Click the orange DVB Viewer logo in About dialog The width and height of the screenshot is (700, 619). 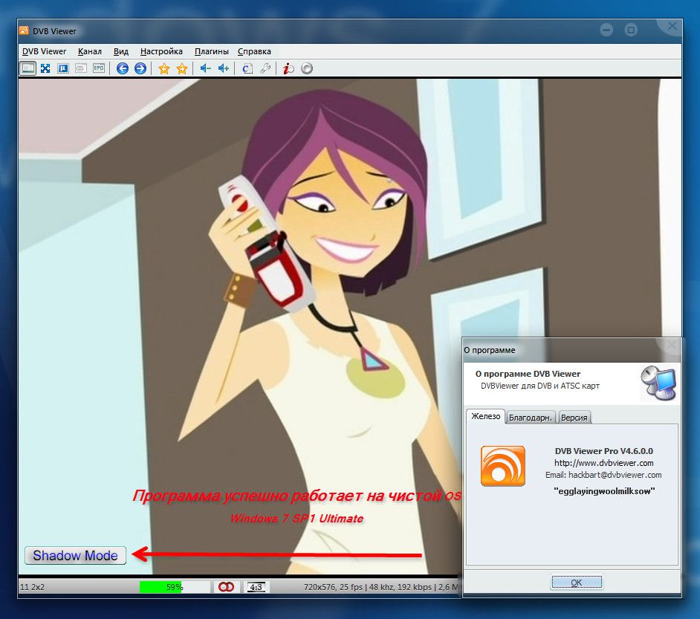click(x=502, y=465)
